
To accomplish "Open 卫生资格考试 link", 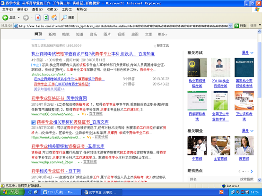I will click(x=244, y=117).
